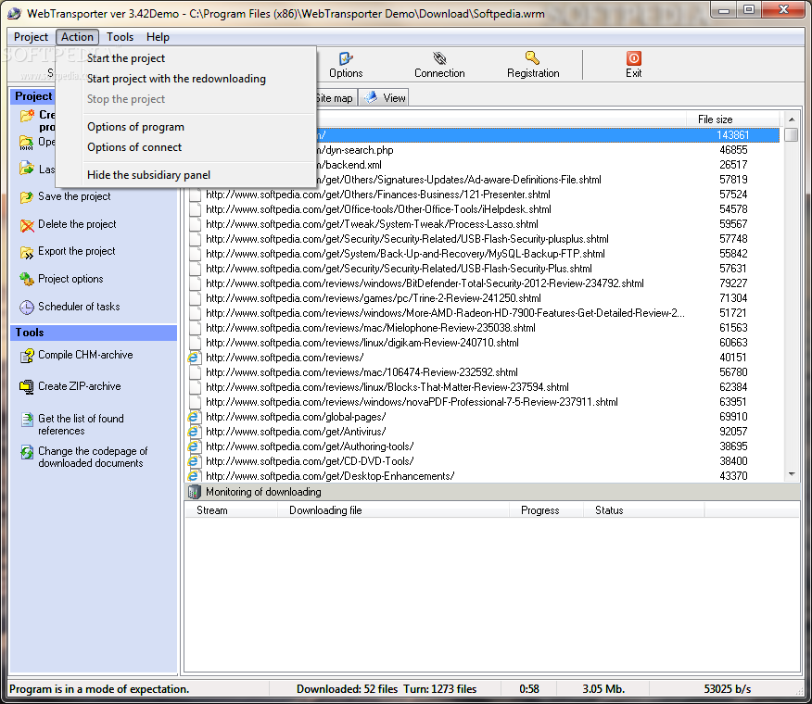Click the IE icon beside the Authoring-tools/ URL
This screenshot has height=704, width=812.
pos(194,446)
